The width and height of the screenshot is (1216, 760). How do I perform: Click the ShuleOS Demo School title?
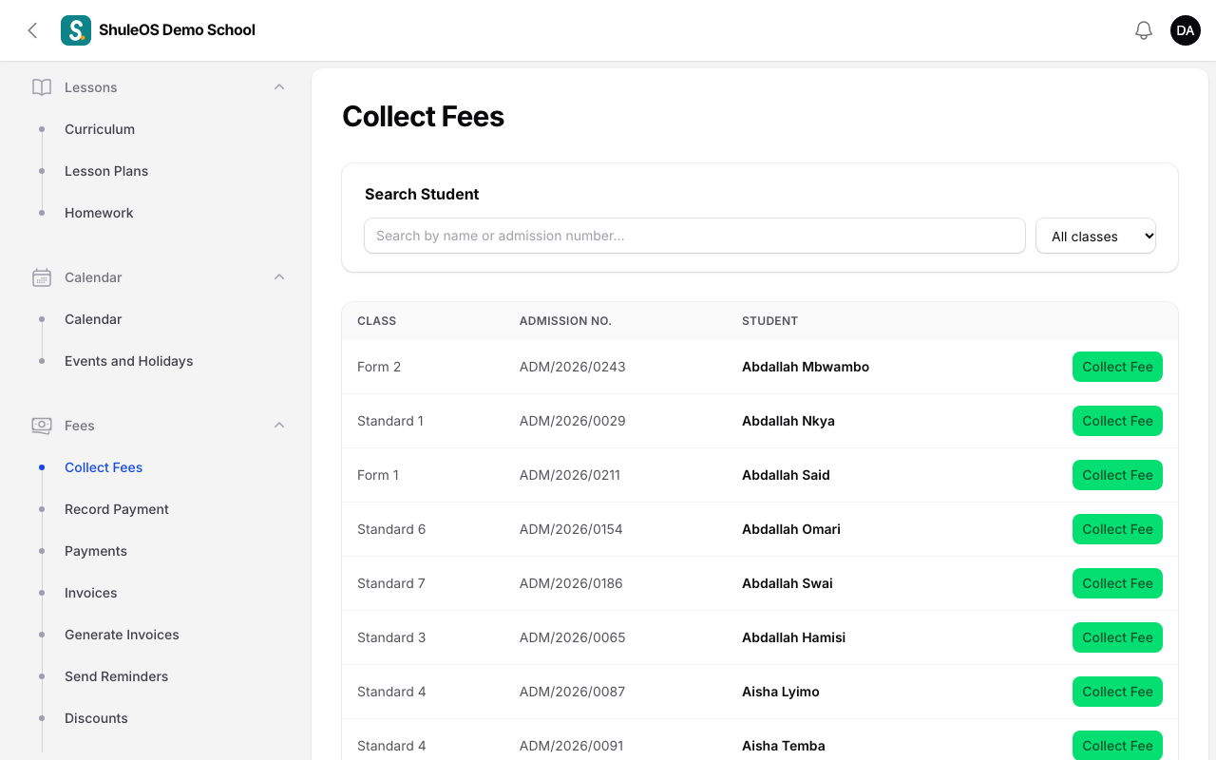pyautogui.click(x=178, y=30)
